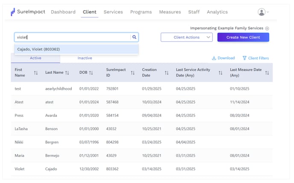
Task: Sort by Last Measure Date arrows
Action: tap(267, 73)
